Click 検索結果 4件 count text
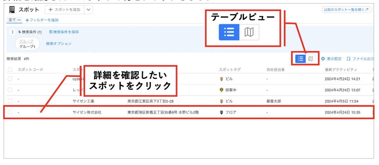Screen dimensions: 379x165 click(x=18, y=59)
